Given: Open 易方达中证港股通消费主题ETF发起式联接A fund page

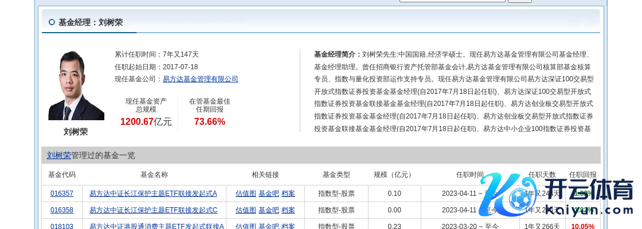Looking at the screenshot, I should [x=156, y=226].
